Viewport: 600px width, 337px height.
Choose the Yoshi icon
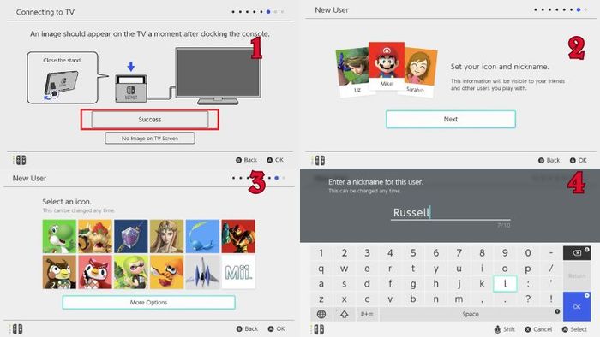[x=59, y=236]
